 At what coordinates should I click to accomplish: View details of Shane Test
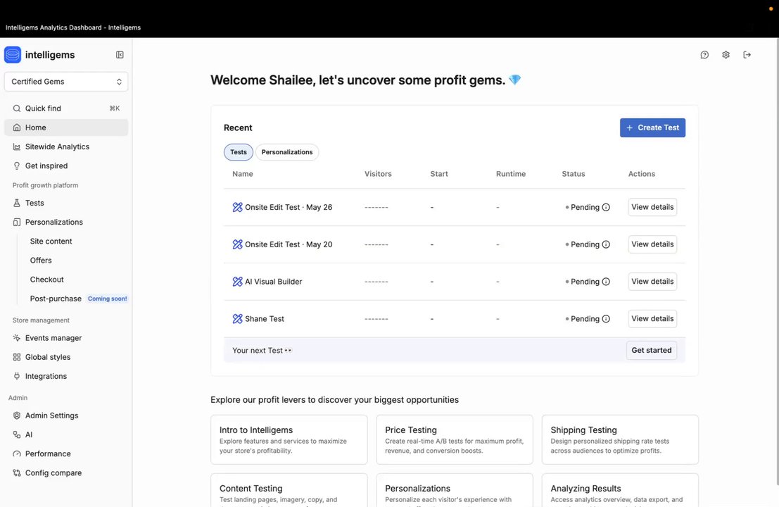coord(652,318)
